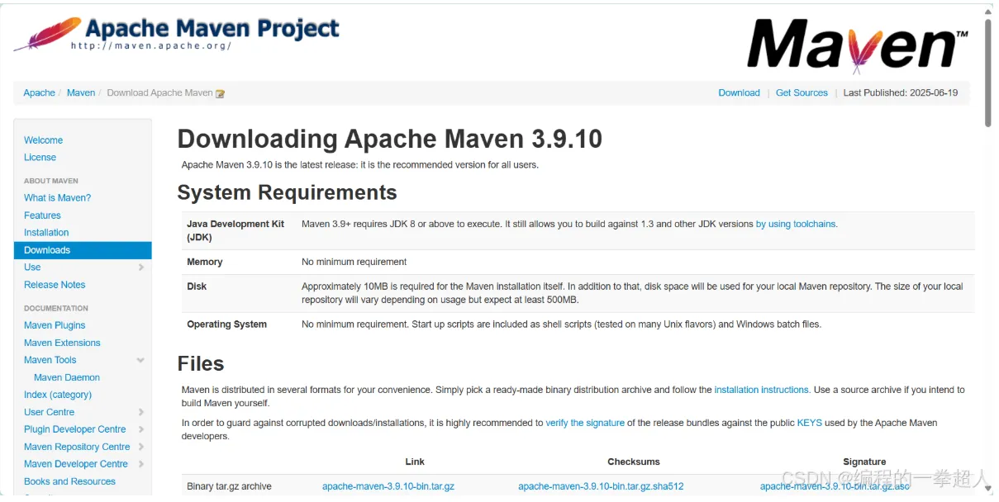Open Maven Extensions link

pyautogui.click(x=62, y=343)
